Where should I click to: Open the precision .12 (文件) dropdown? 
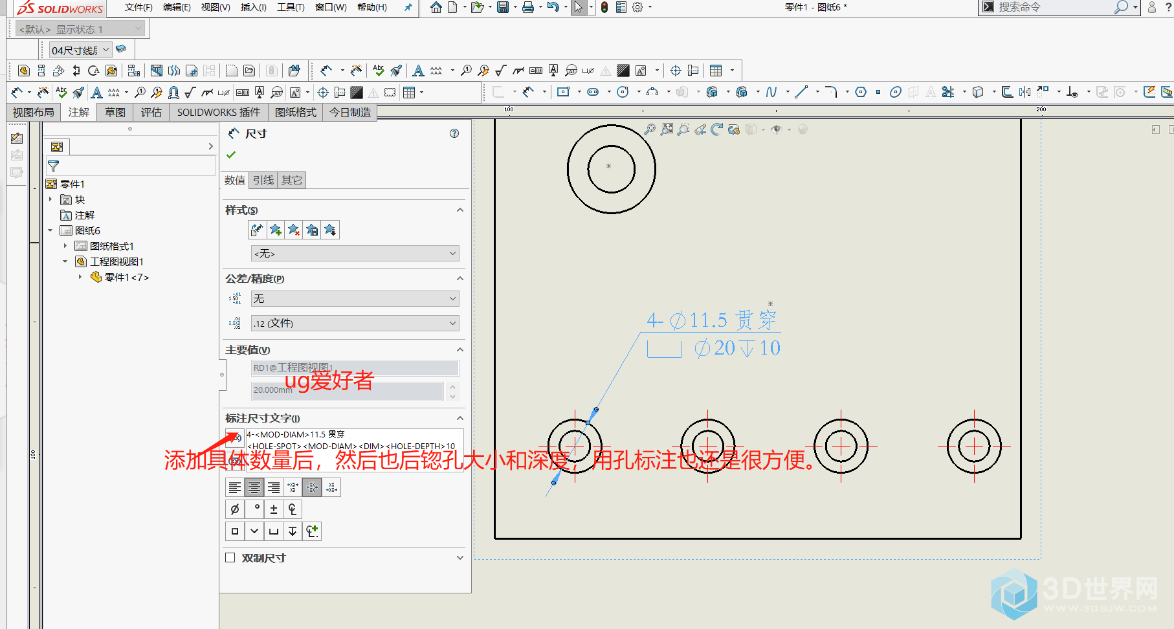coord(355,323)
